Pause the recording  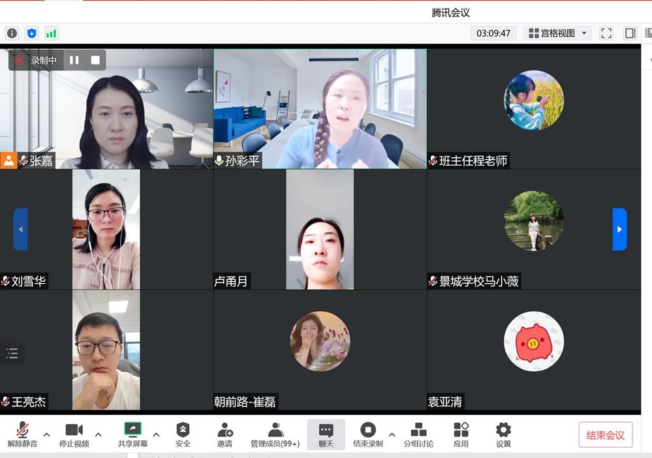click(74, 60)
